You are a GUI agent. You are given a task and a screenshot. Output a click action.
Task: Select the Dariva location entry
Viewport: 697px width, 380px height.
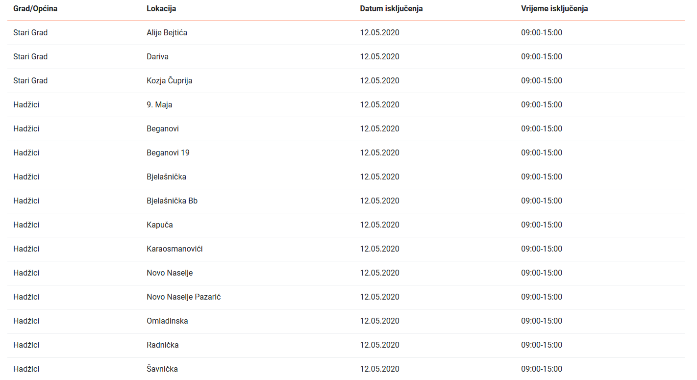pos(157,57)
